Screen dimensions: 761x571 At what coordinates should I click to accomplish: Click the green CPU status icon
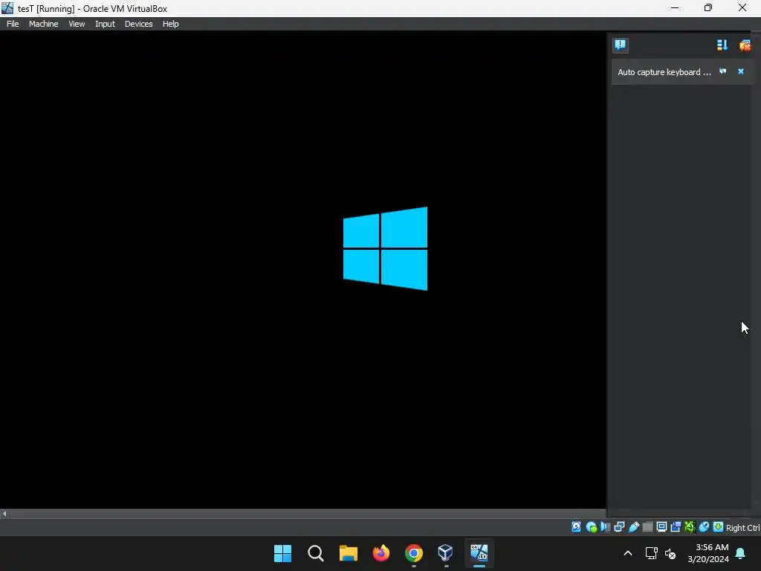tap(690, 527)
